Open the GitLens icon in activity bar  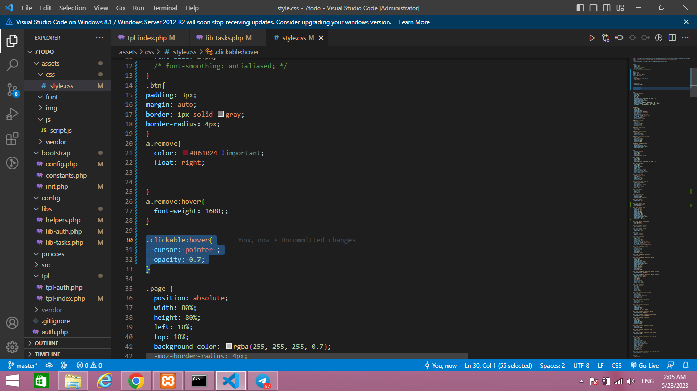(x=12, y=163)
